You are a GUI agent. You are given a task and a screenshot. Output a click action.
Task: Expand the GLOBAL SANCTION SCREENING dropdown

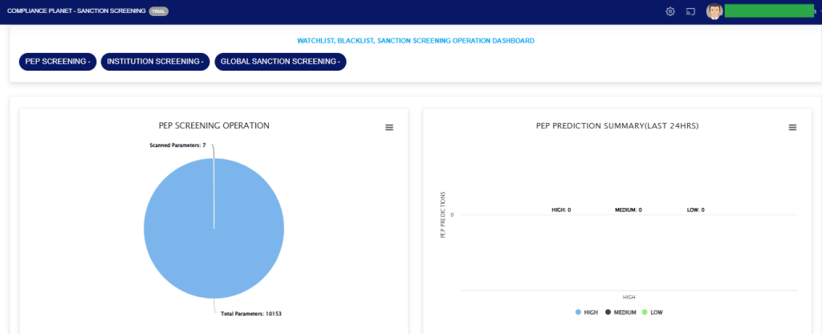[280, 62]
